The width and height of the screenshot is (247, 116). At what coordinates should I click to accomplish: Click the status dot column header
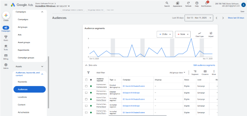pos(91,80)
